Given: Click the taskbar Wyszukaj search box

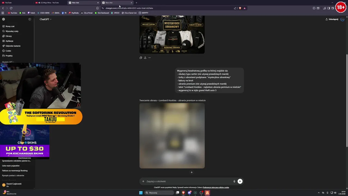Looking at the screenshot, I should point(159,193).
